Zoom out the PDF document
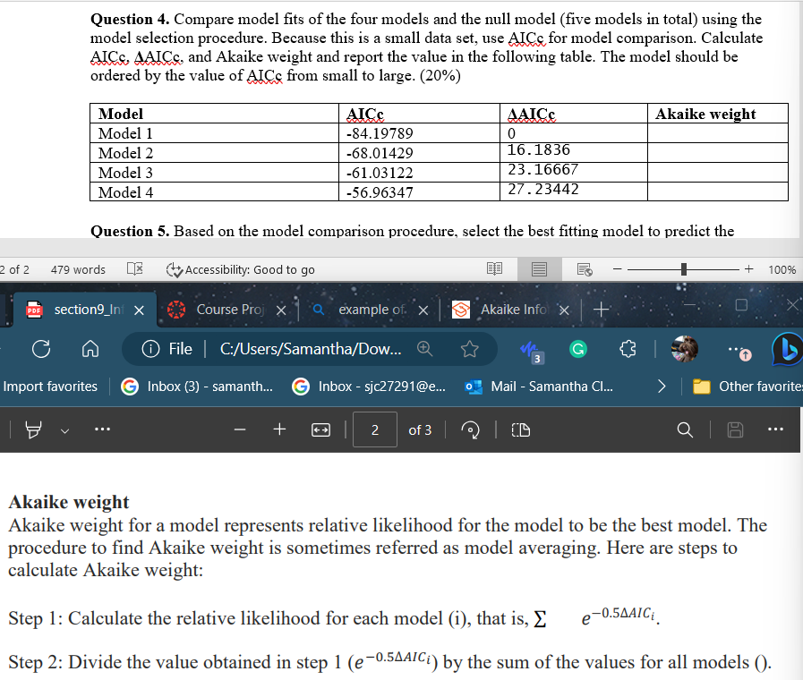Image resolution: width=803 pixels, height=680 pixels. pyautogui.click(x=240, y=429)
